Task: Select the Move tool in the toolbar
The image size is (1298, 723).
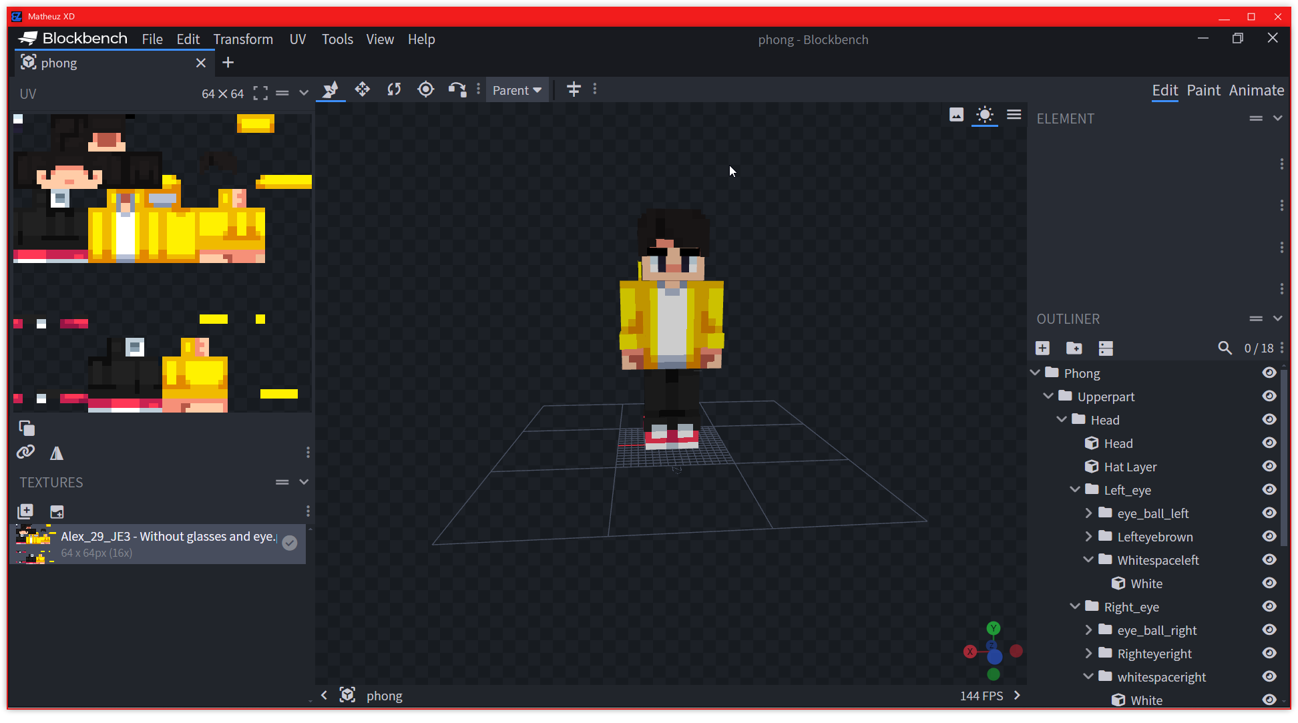Action: (363, 89)
